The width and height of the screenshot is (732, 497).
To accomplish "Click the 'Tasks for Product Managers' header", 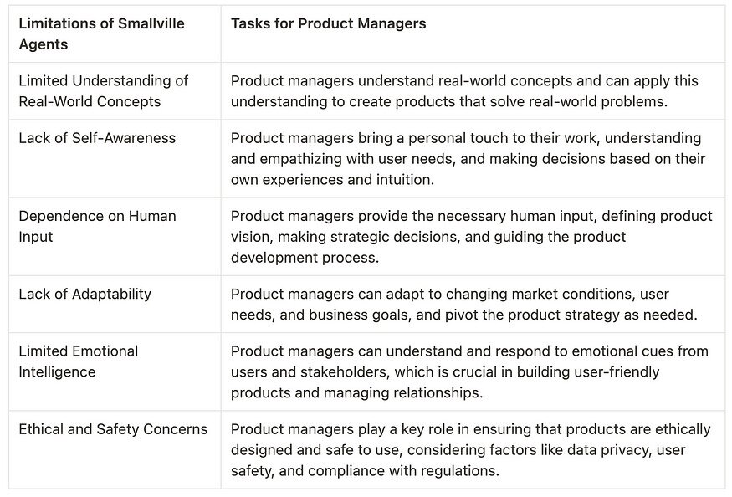I will (328, 23).
